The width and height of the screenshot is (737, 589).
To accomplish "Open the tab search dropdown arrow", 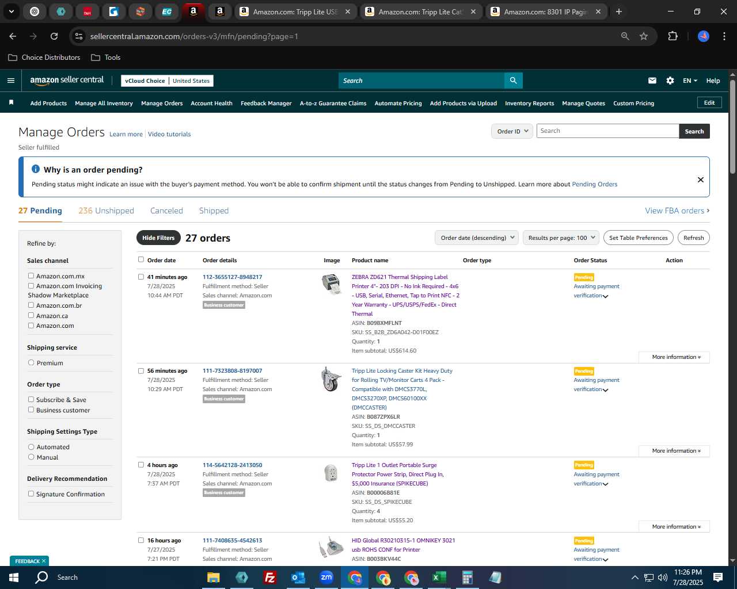I will [11, 12].
